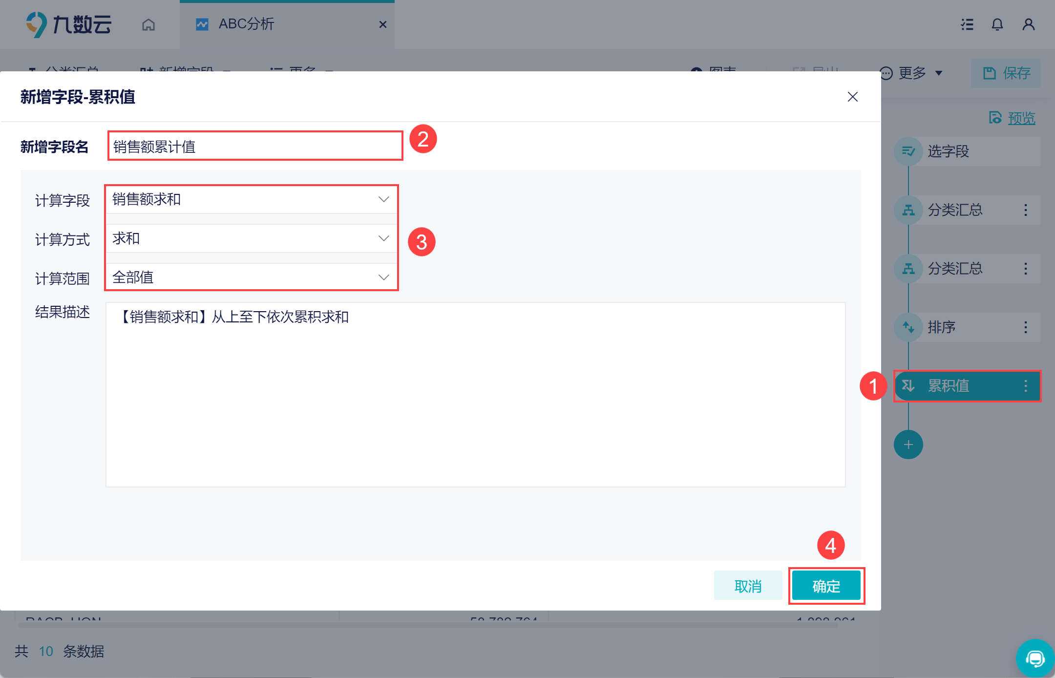Viewport: 1055px width, 678px height.
Task: Select the 选字段 step icon
Action: pyautogui.click(x=908, y=151)
